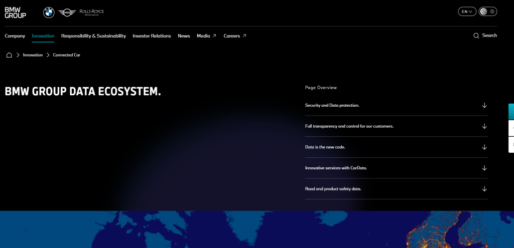The image size is (514, 248).
Task: Open Responsibility & Sustainability menu
Action: 93,36
